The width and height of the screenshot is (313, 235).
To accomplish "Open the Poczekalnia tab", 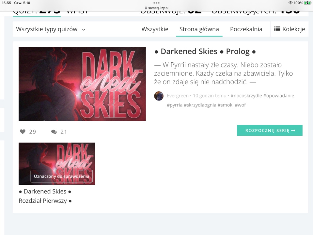I will (246, 29).
